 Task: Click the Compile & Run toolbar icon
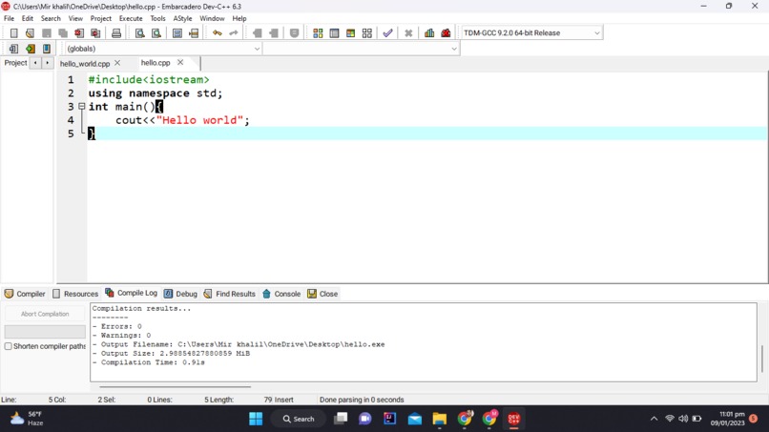tap(351, 32)
